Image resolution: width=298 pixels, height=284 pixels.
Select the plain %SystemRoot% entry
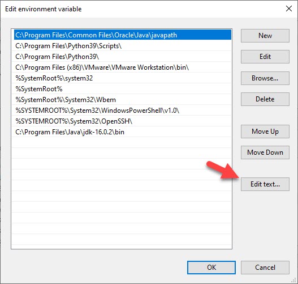tap(123, 89)
